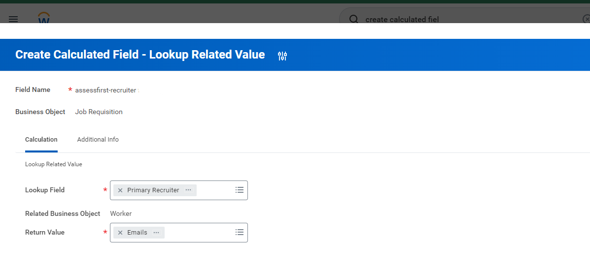Open the Additional Info tab
590x269 pixels.
pos(98,140)
